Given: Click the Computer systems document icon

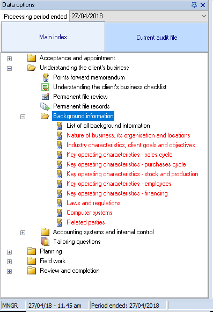Looking at the screenshot, I should (60, 213).
